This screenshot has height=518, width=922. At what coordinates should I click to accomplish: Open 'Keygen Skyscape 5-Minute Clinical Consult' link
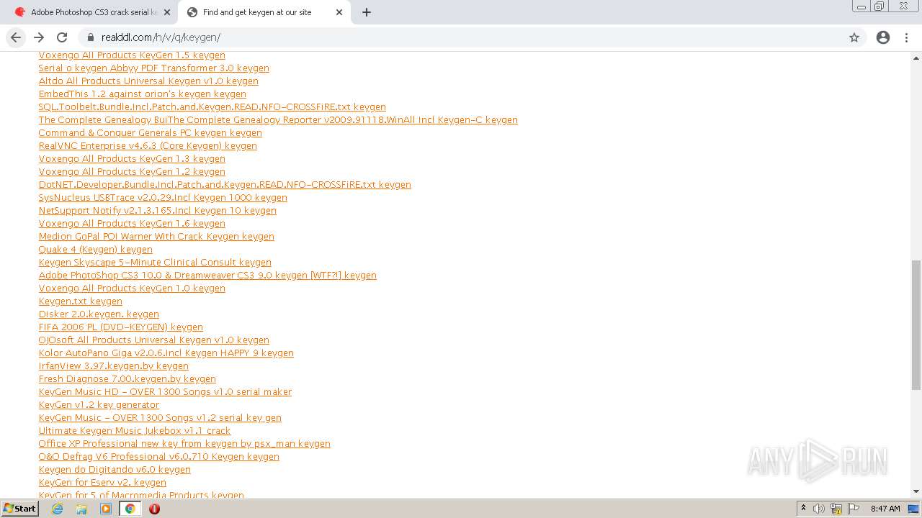coord(155,263)
